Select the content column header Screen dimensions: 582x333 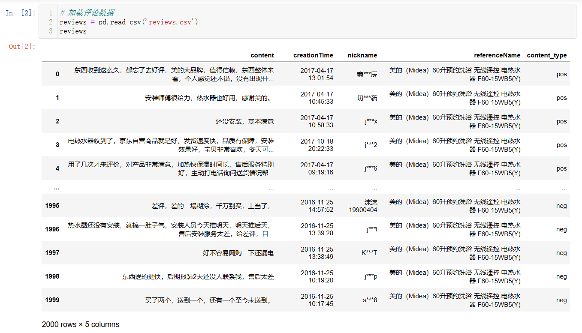[x=262, y=55]
